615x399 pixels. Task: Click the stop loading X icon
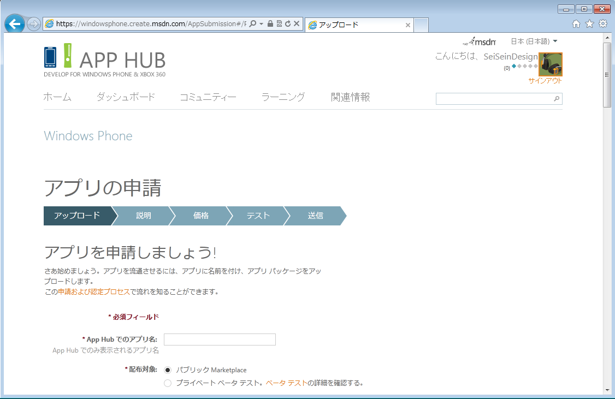point(297,23)
